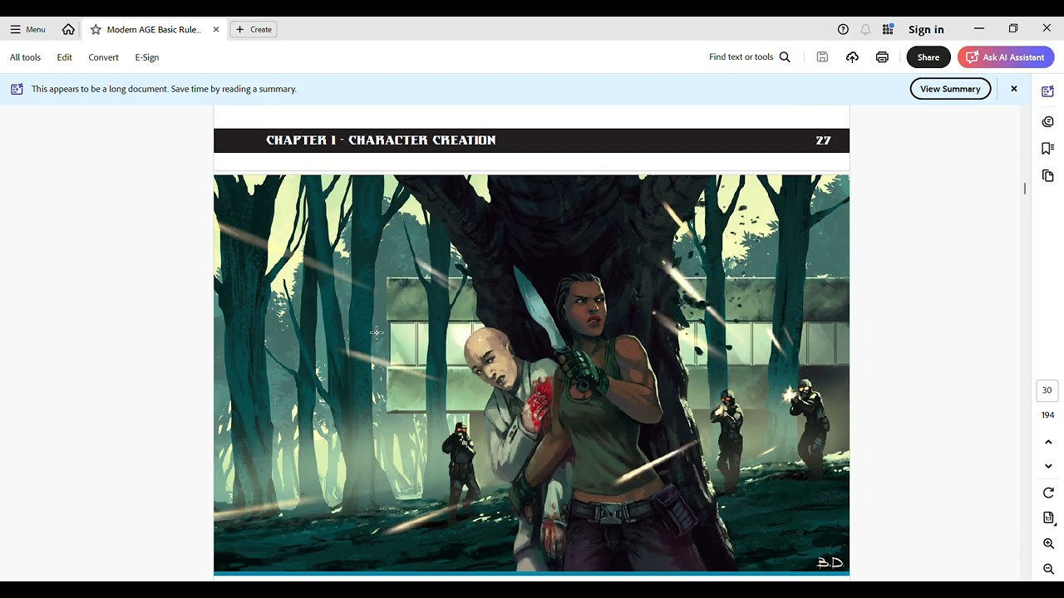Open the comments panel icon in right sidebar
The image size is (1064, 598).
1047,122
